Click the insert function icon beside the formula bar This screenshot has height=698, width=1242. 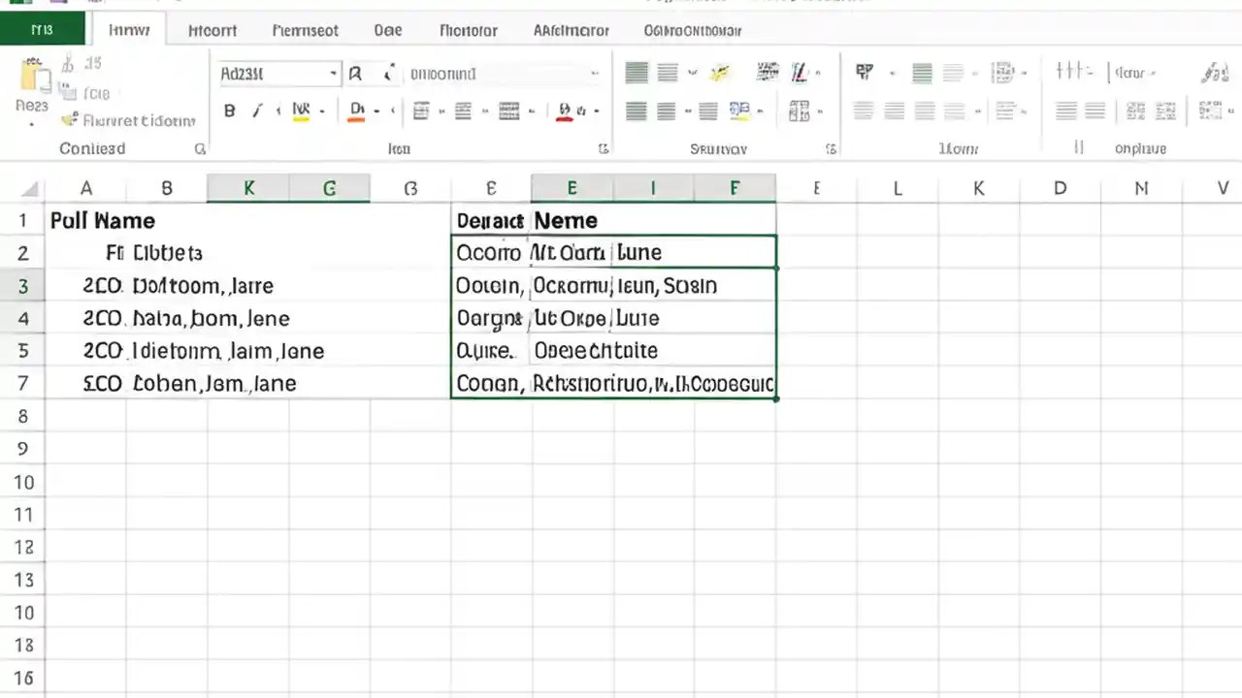pos(388,74)
